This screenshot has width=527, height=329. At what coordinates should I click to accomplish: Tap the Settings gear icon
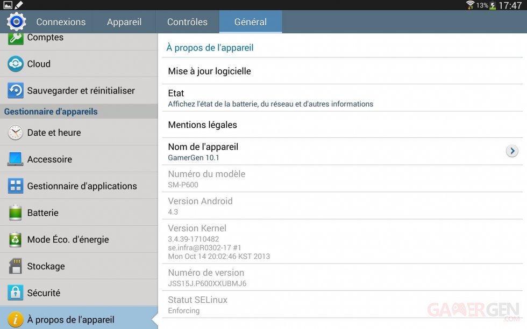point(16,21)
